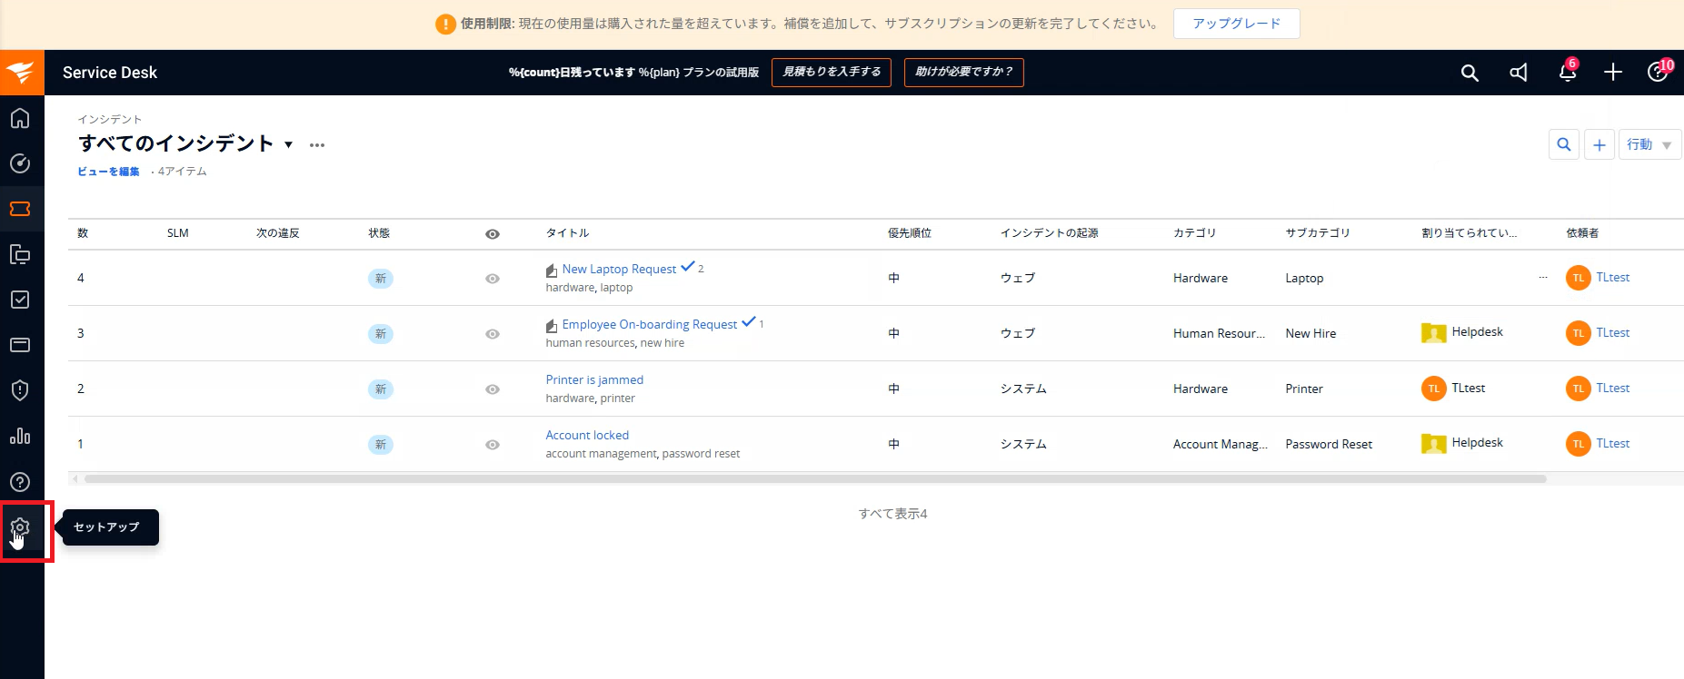The image size is (1684, 679).
Task: Open the Home sidebar icon
Action: tap(20, 118)
